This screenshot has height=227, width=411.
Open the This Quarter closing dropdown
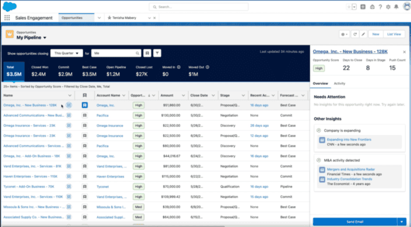(66, 53)
